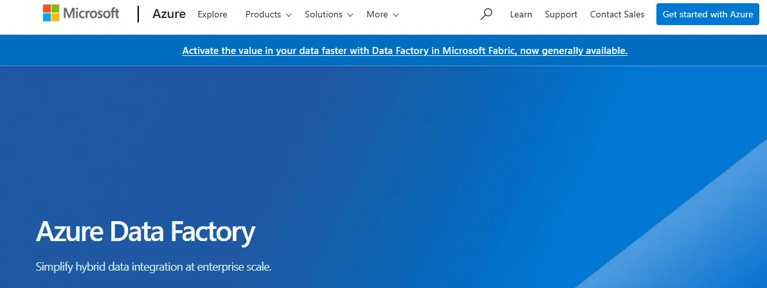Click the 'Simplify hybrid data integration' subtitle

point(154,267)
